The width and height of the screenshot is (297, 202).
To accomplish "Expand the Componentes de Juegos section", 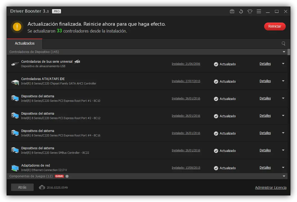I will (284, 176).
